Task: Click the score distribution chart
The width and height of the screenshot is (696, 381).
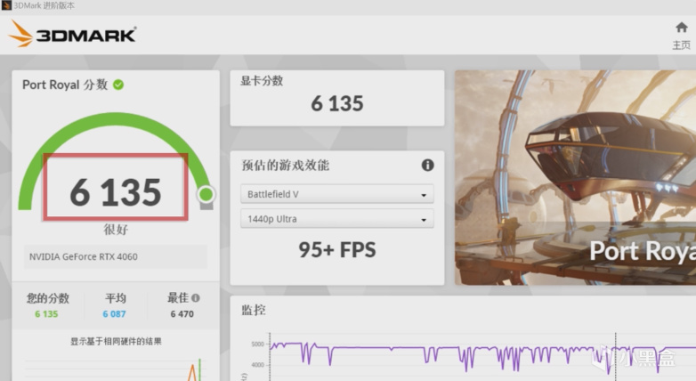Action: (x=116, y=369)
